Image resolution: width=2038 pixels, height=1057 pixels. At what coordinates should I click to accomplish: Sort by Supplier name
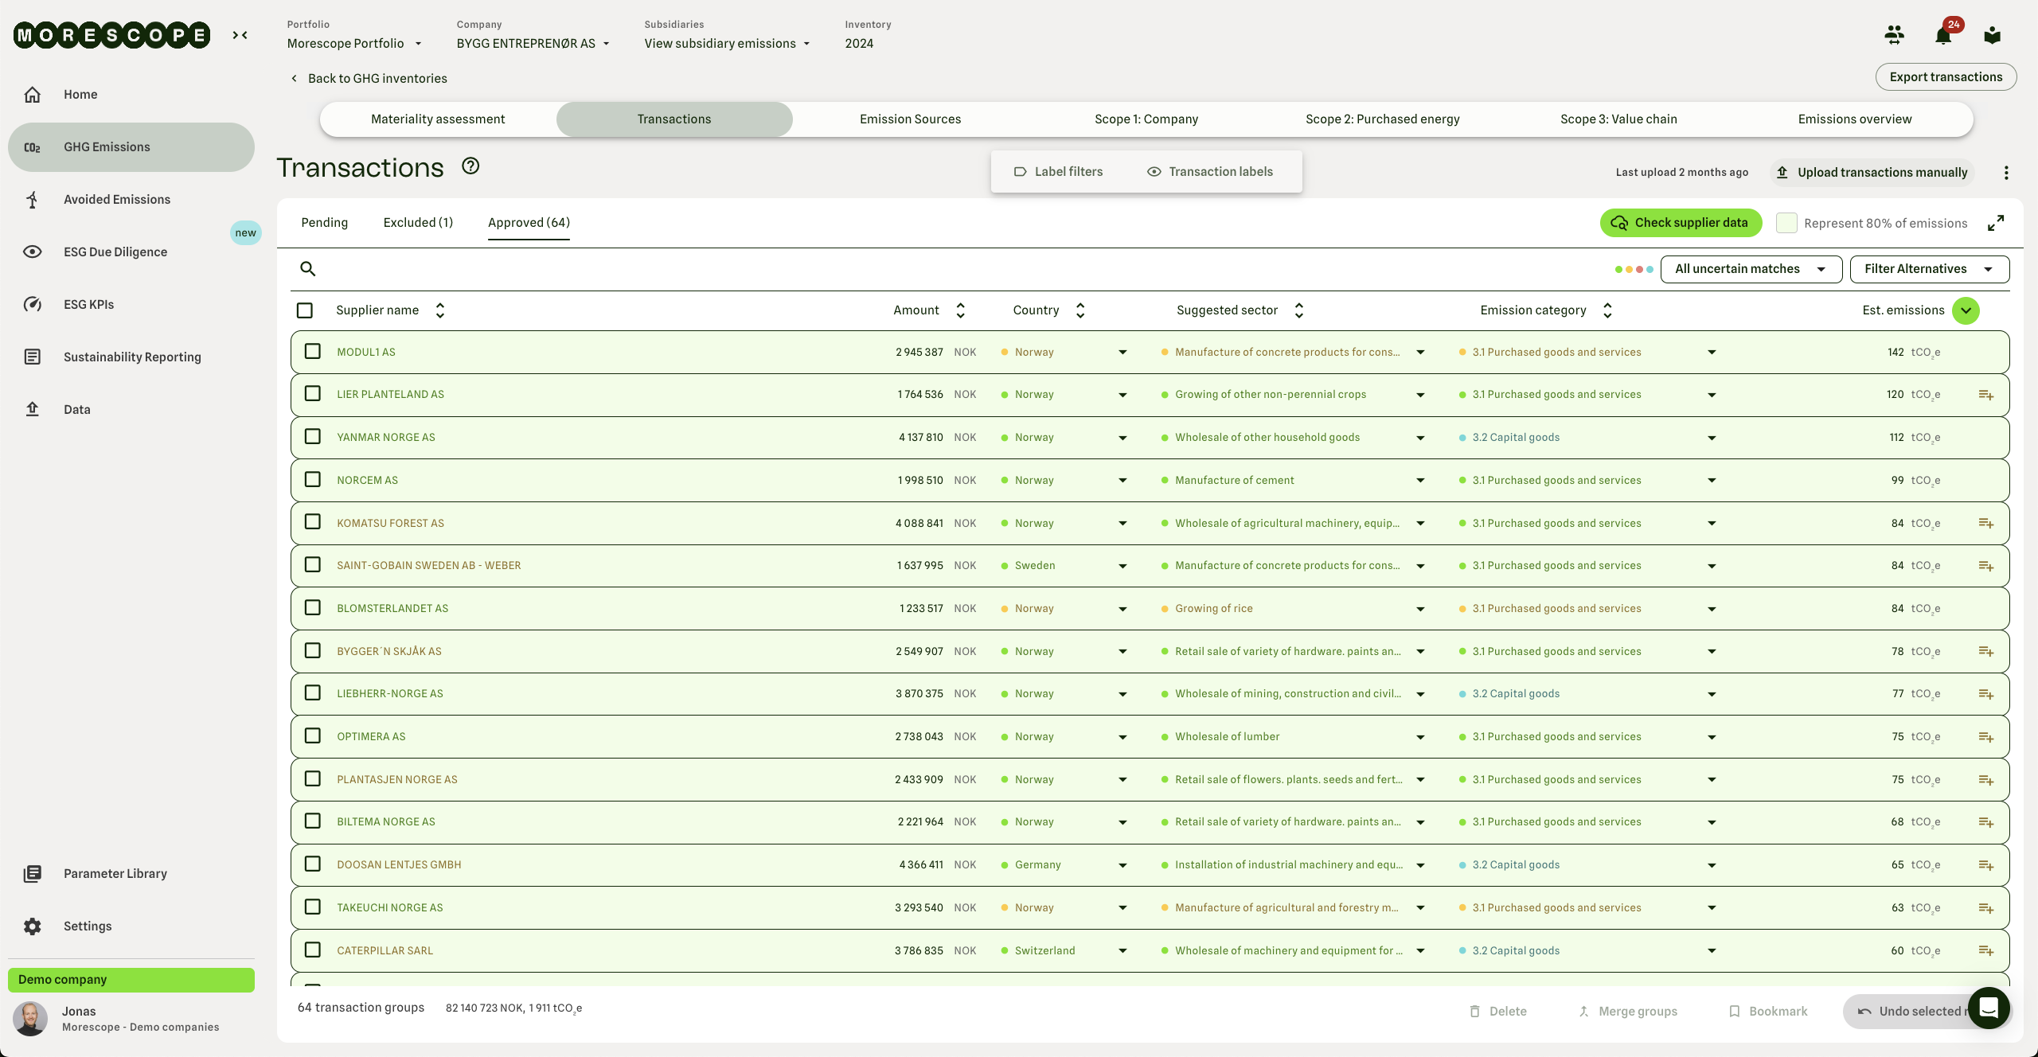pos(440,310)
